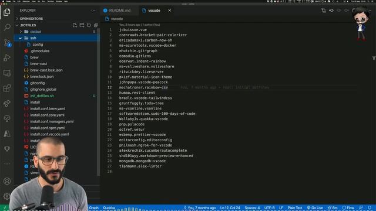Open the Search view in activity bar
The width and height of the screenshot is (376, 211).
coord(7,28)
